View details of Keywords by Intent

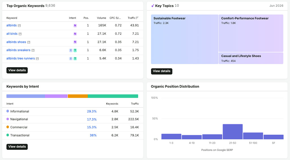pos(17,147)
